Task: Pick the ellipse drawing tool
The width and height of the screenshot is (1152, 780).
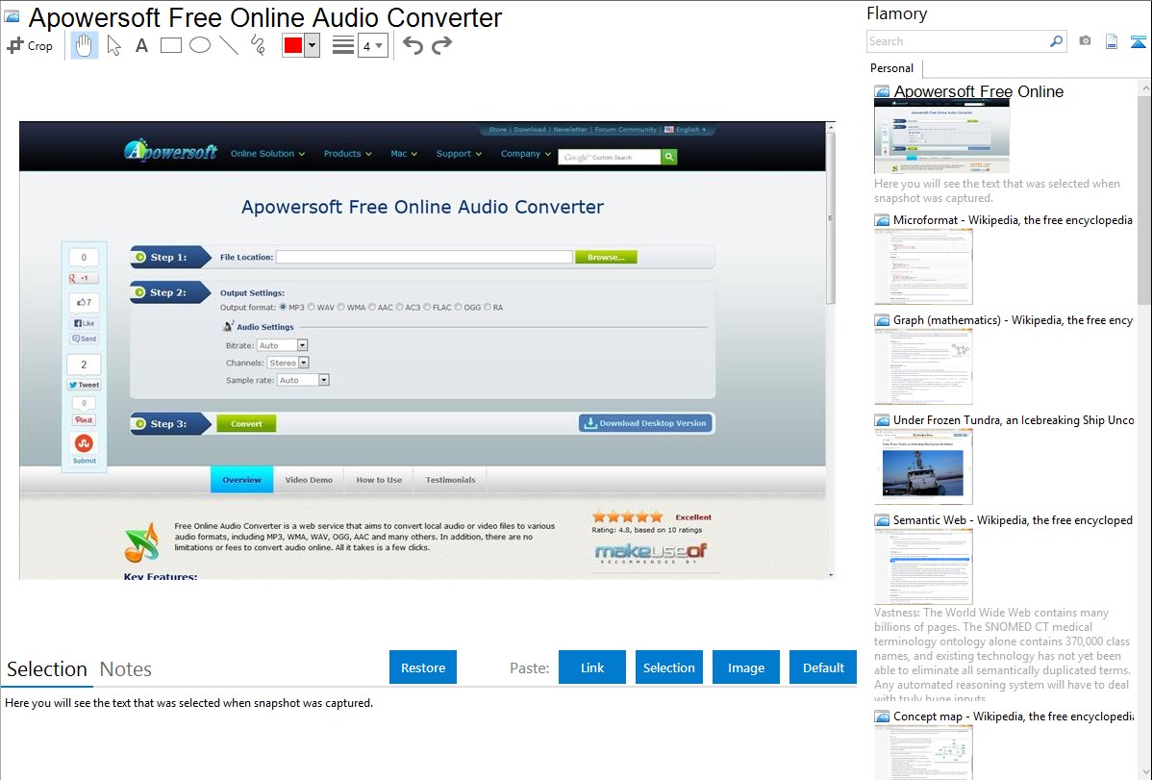Action: coord(200,45)
